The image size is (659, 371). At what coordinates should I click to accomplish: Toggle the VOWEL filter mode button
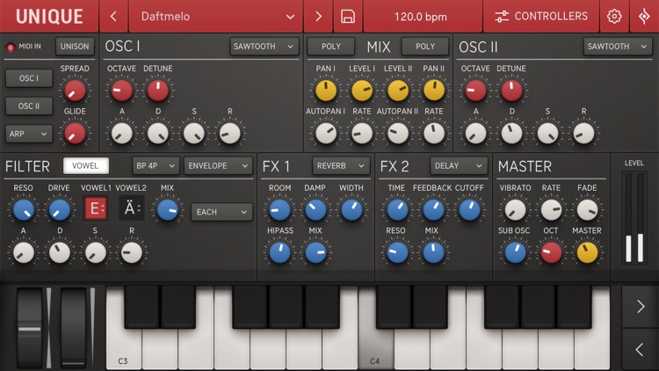(86, 166)
